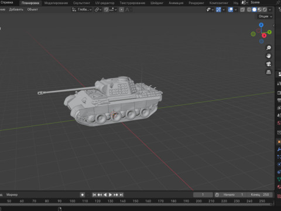Click the Начало start frame field
Viewport: 281px width, 211px height.
(233, 195)
